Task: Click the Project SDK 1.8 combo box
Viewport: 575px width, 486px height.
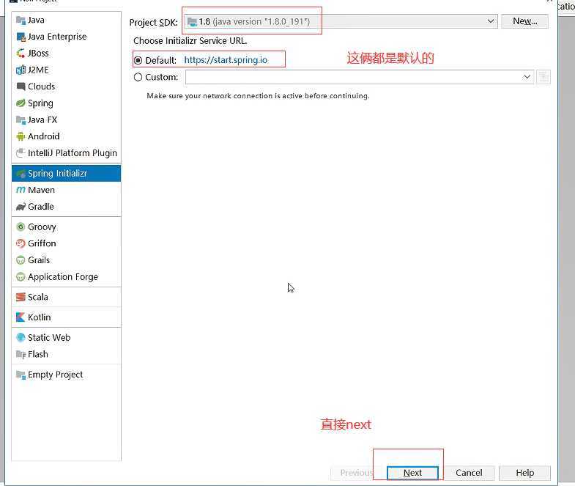Action: click(x=341, y=21)
